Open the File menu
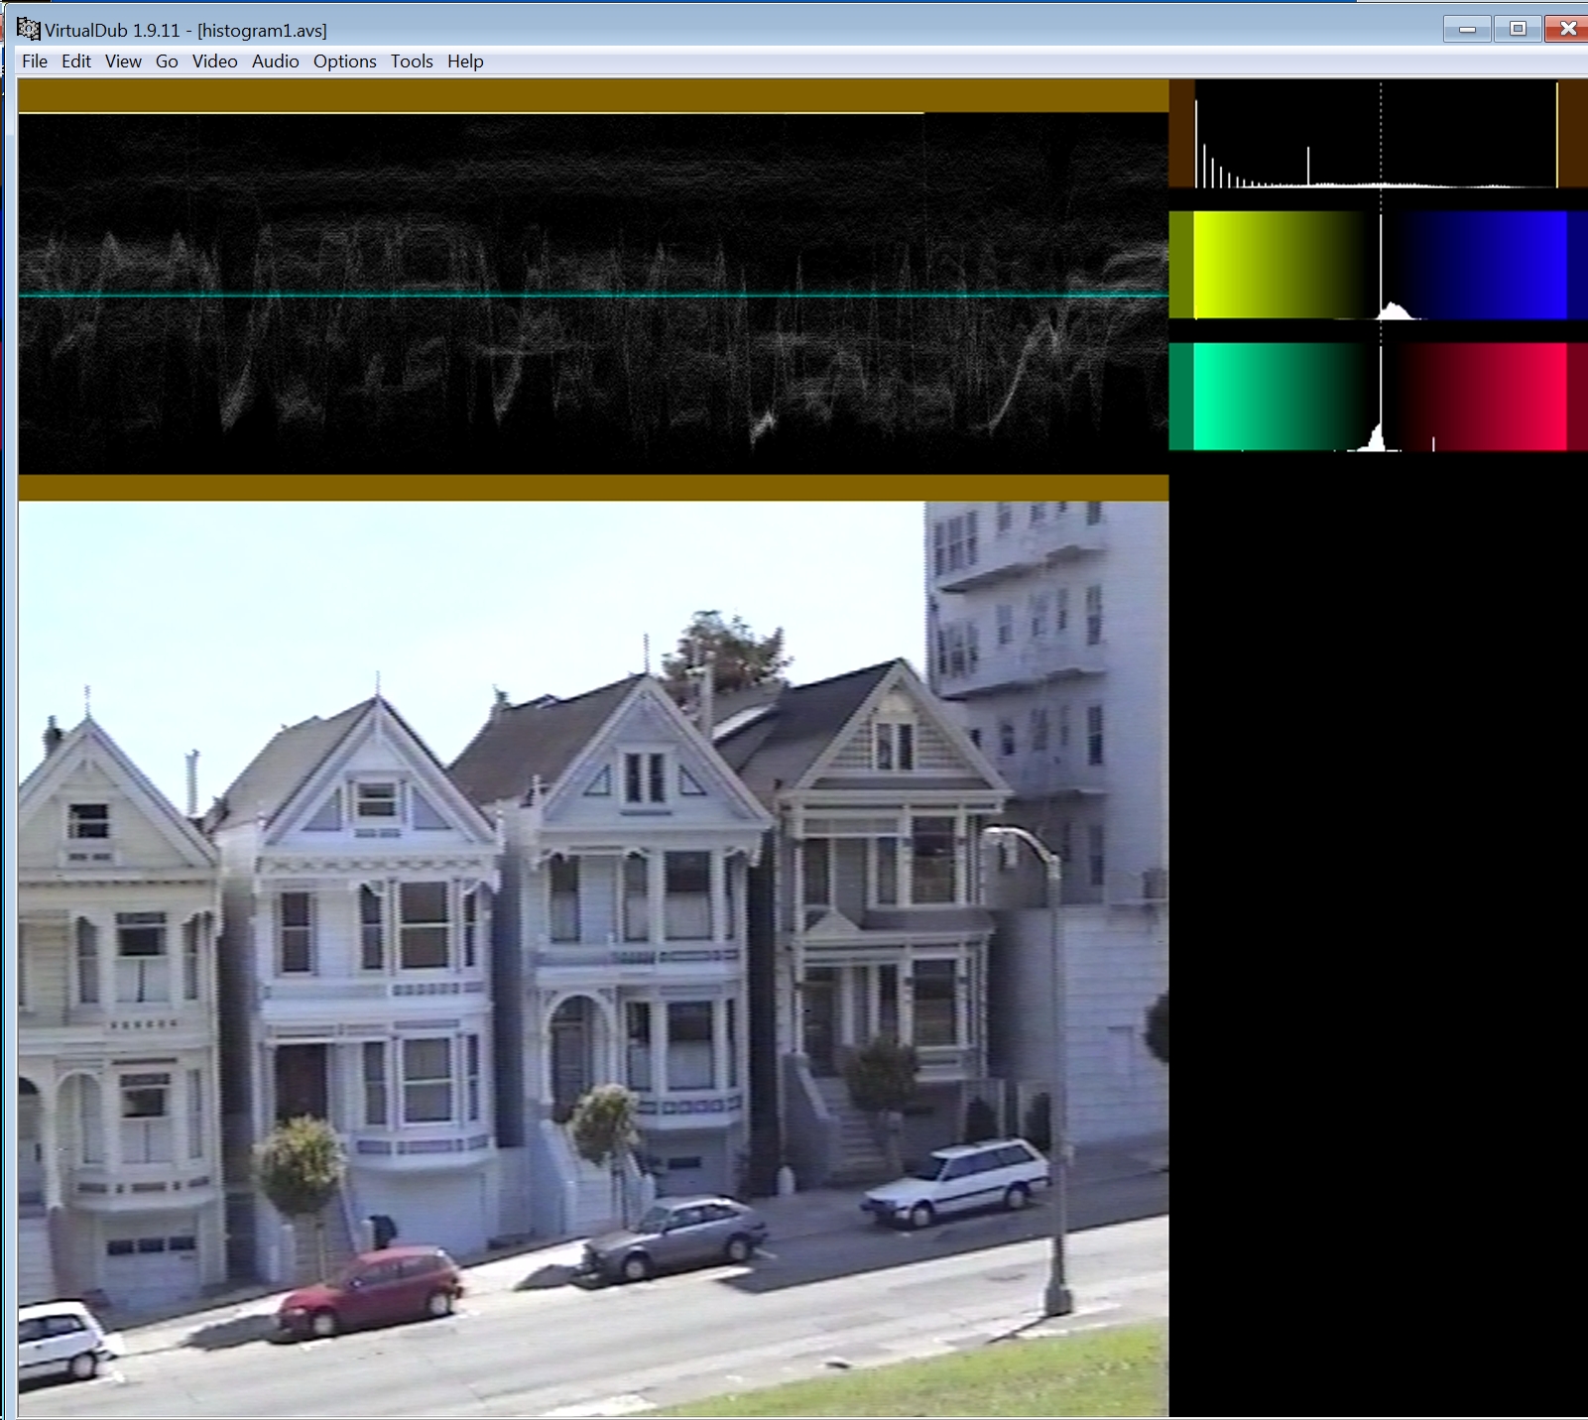This screenshot has width=1588, height=1420. (35, 61)
